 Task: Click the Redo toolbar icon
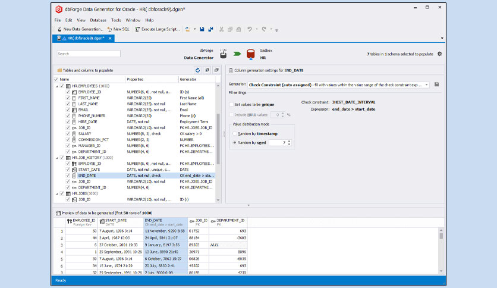[264, 29]
